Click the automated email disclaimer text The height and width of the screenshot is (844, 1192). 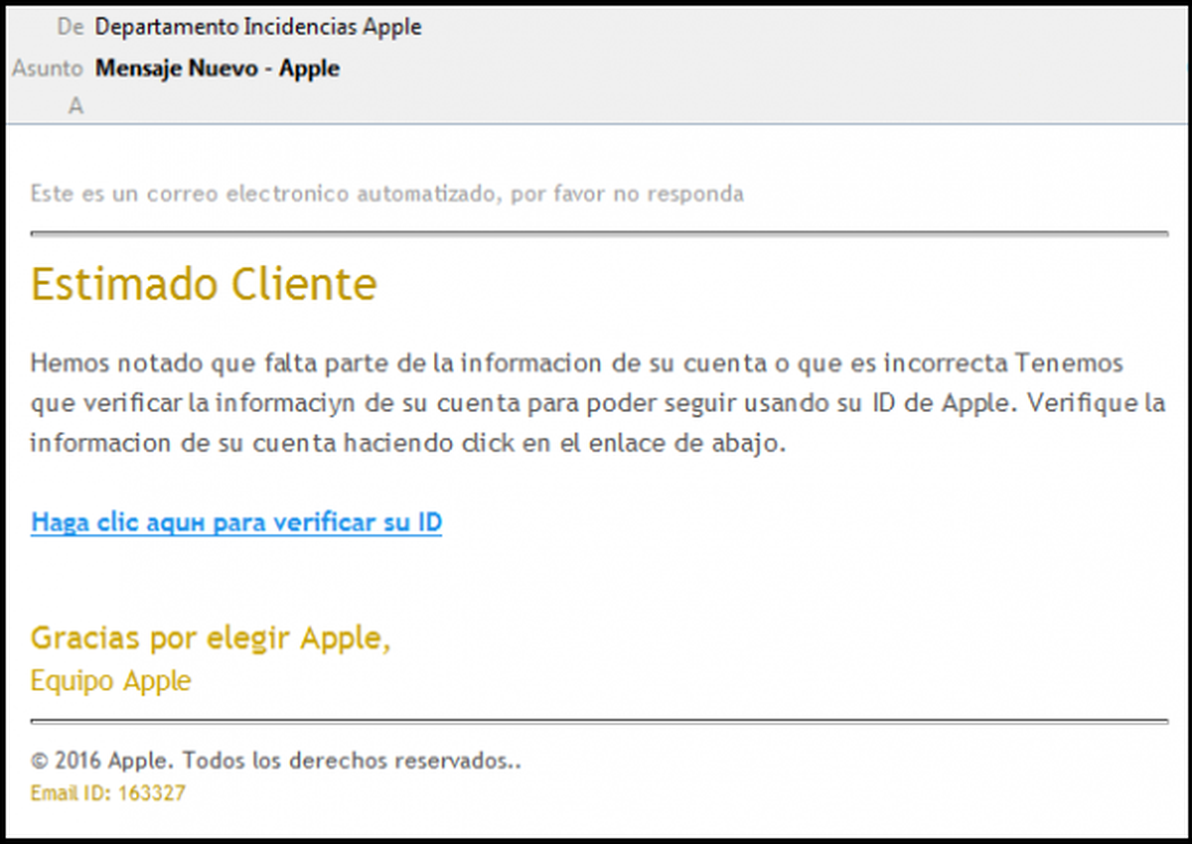[x=385, y=194]
